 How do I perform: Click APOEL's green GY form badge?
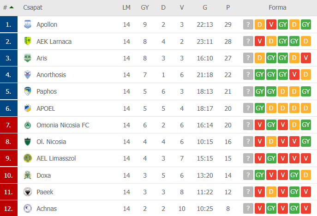(x=260, y=108)
